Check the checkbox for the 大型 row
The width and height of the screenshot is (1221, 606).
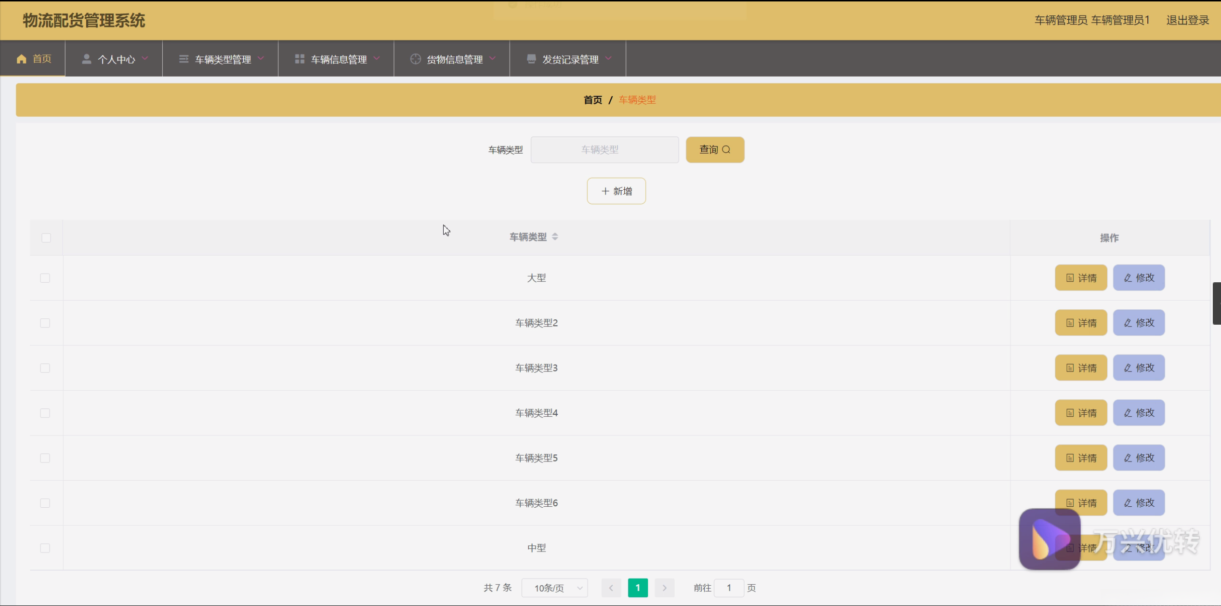pos(45,278)
